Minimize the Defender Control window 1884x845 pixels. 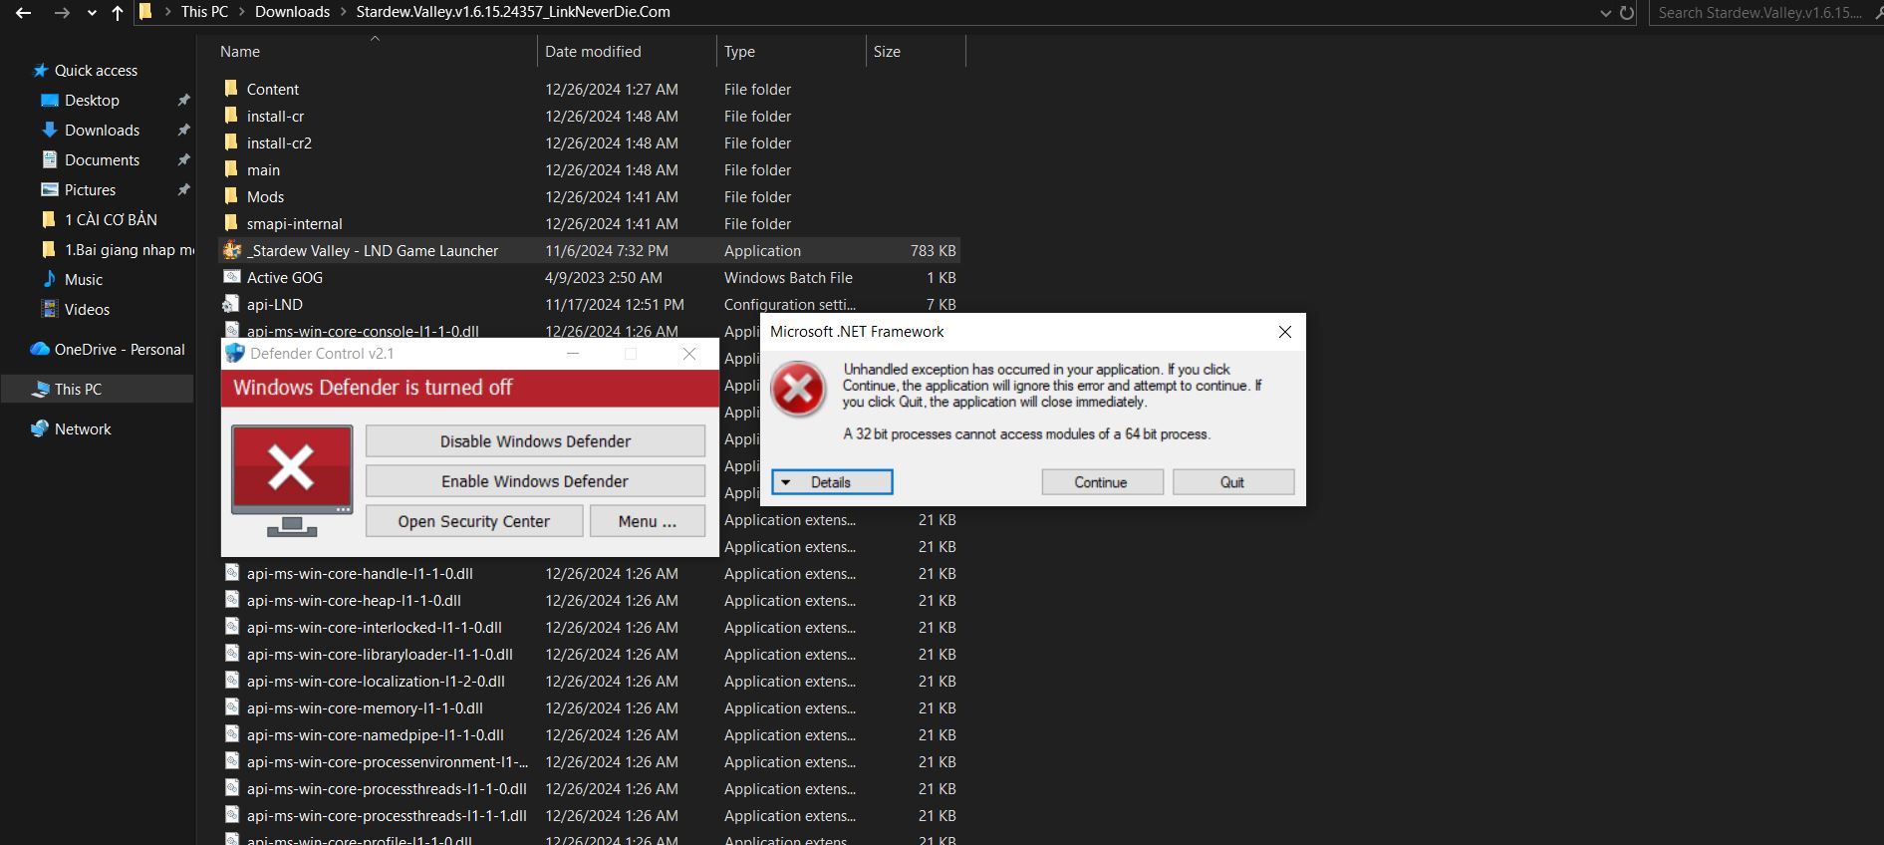coord(573,354)
